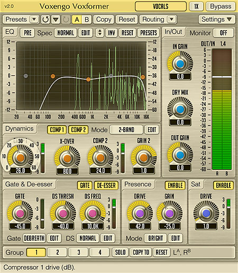Click Presence GAIN knob
238x273 pixels.
click(x=169, y=213)
